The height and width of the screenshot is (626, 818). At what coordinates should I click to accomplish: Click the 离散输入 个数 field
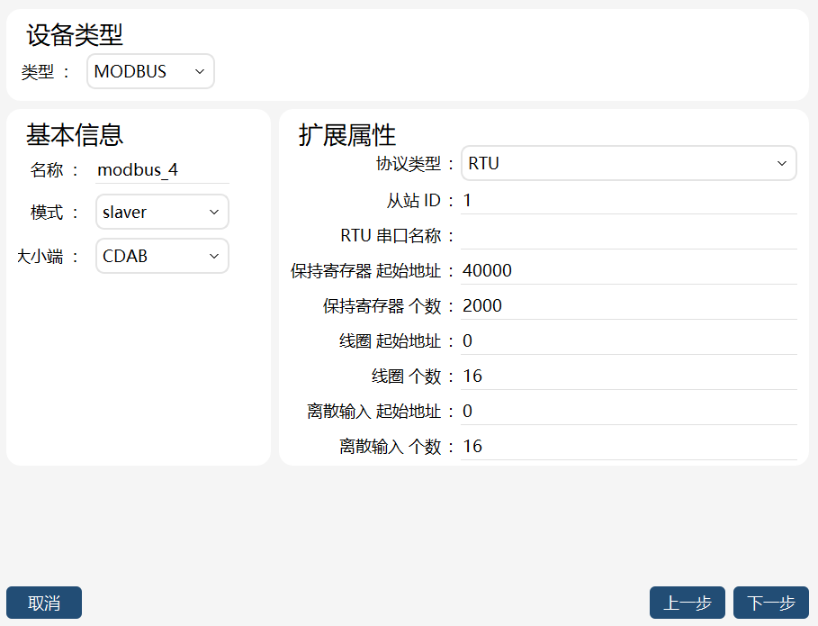click(629, 447)
